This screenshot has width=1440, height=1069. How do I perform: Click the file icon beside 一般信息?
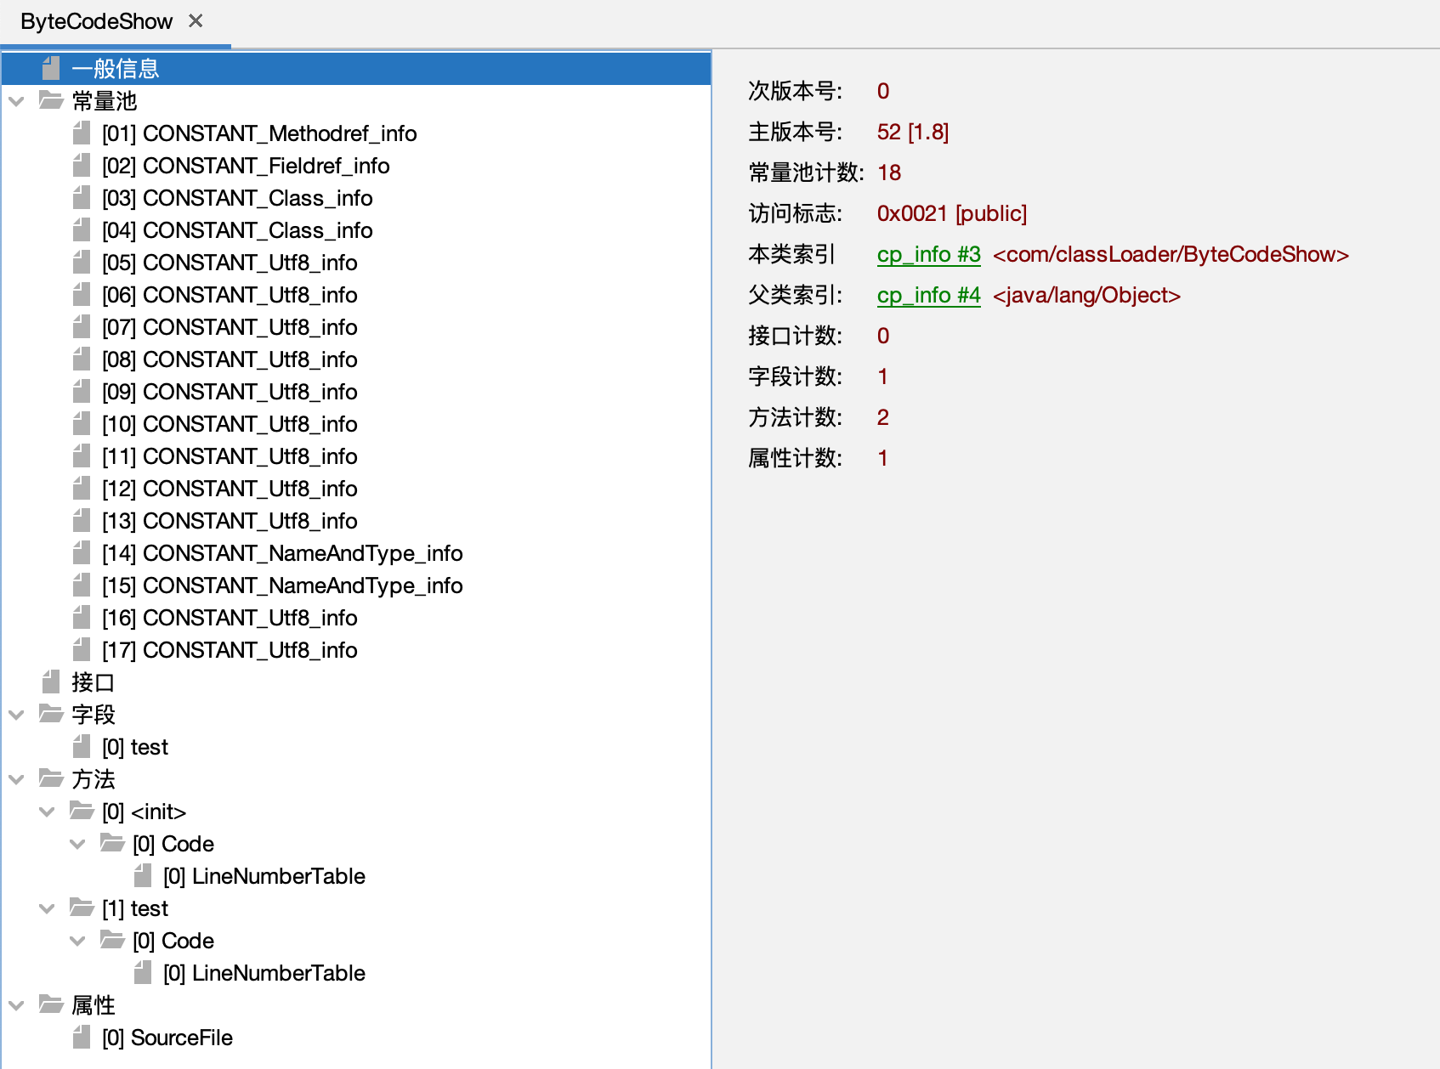coord(51,68)
